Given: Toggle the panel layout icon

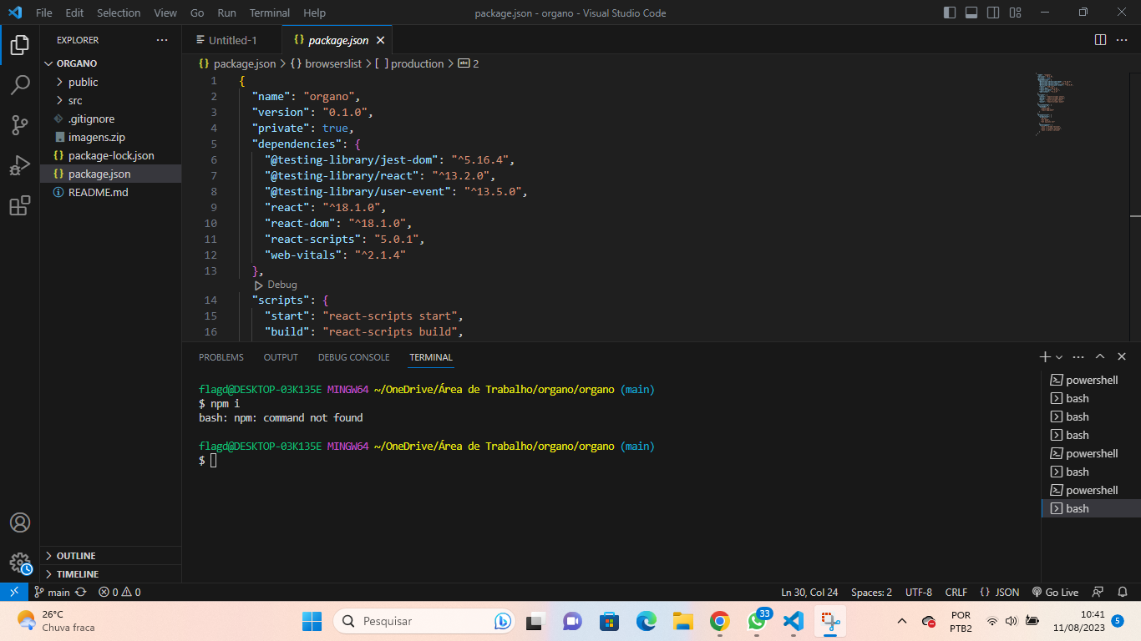Looking at the screenshot, I should (971, 13).
